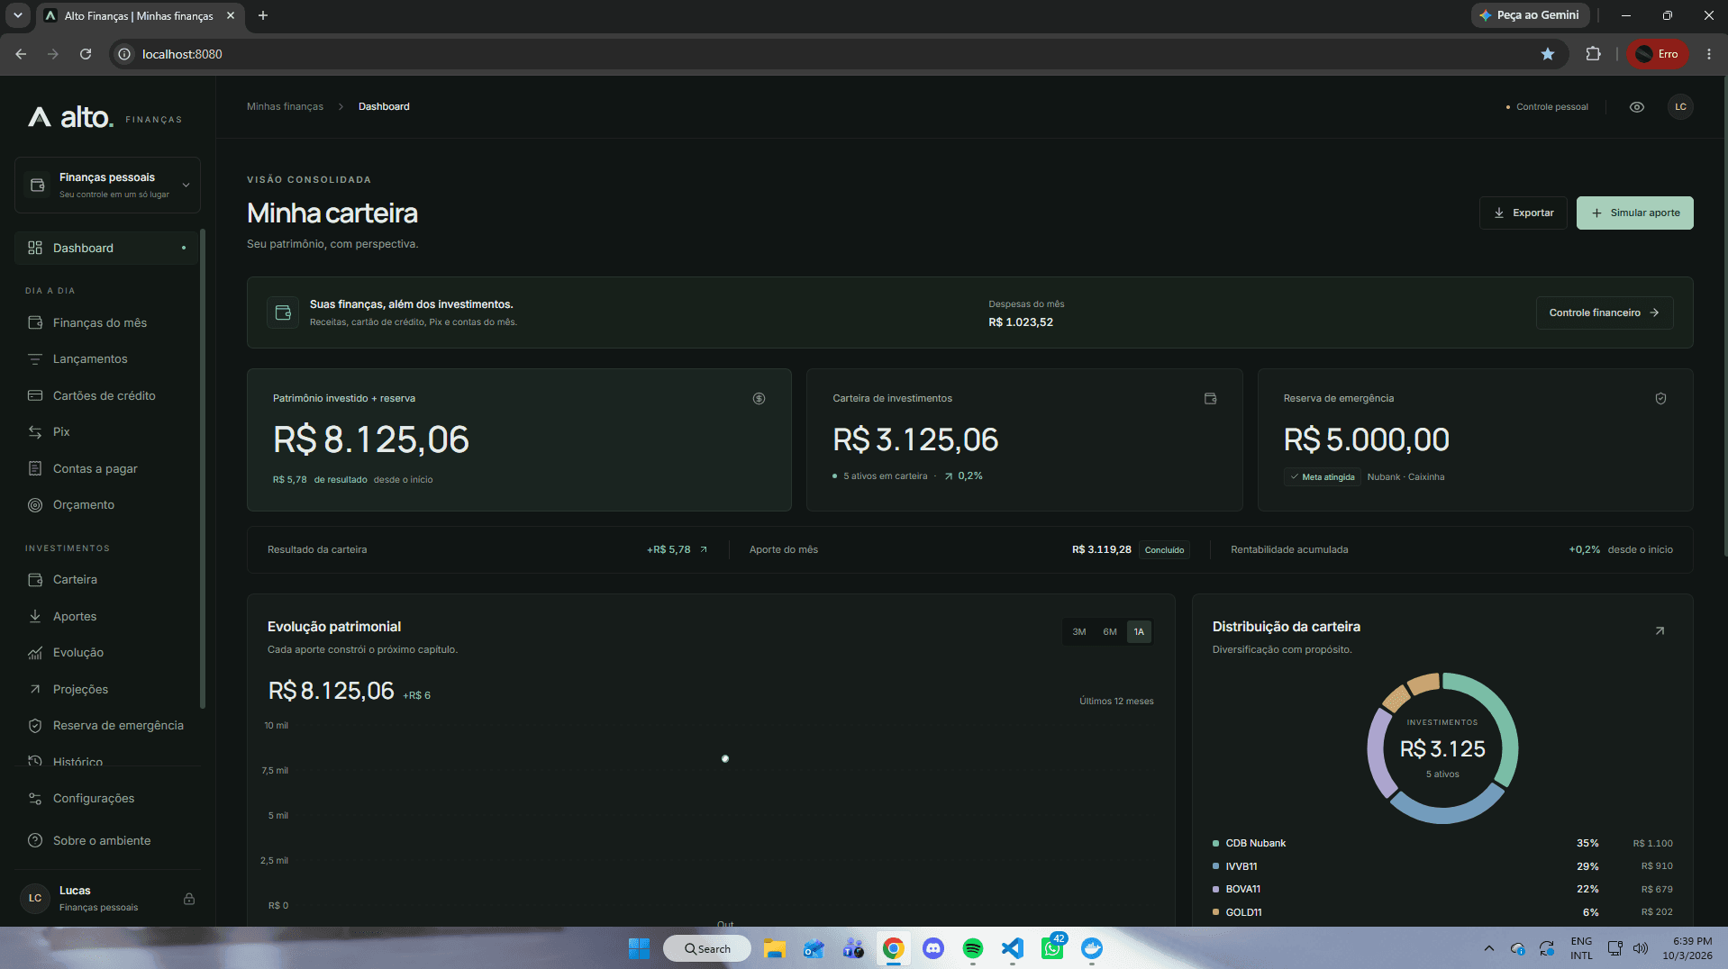Expand the Finanças pessoais workspace selector
The image size is (1728, 969).
107,186
